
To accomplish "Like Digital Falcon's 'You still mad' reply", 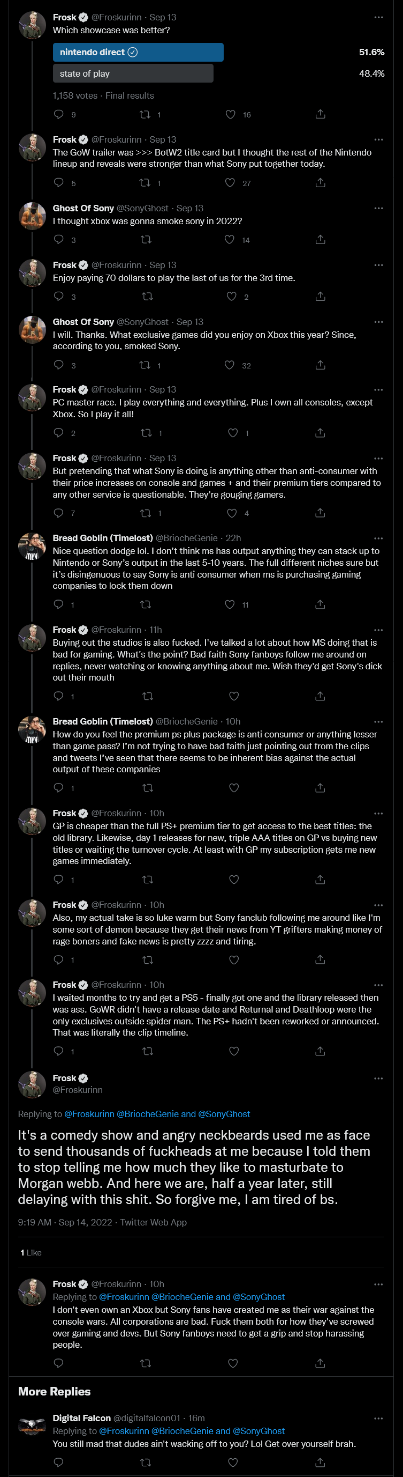I will [x=233, y=1461].
